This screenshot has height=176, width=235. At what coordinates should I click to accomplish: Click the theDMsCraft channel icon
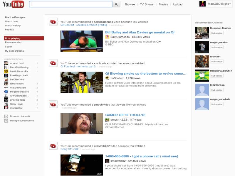pyautogui.click(x=6, y=79)
